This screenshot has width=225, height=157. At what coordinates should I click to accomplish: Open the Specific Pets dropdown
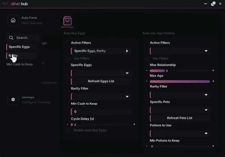point(180,110)
